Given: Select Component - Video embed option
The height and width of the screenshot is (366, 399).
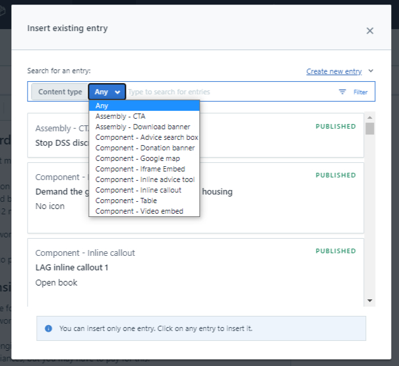Looking at the screenshot, I should click(x=144, y=211).
